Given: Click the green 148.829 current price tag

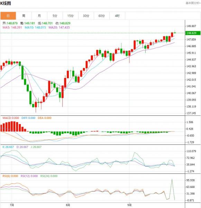Looking at the screenshot, I should [x=193, y=33].
